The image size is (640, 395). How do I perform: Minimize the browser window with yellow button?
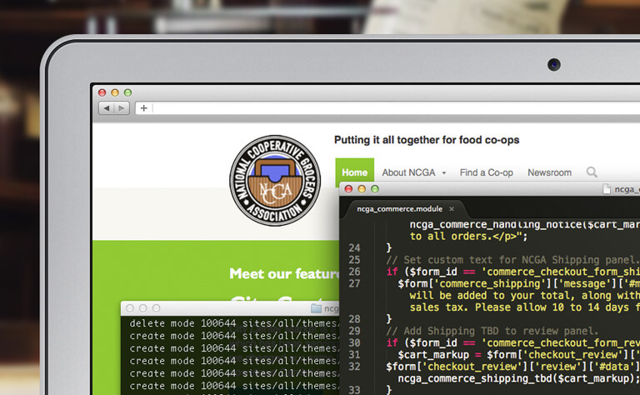[115, 92]
